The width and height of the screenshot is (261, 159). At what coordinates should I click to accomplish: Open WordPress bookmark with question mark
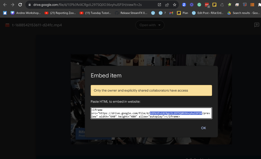(x=162, y=13)
